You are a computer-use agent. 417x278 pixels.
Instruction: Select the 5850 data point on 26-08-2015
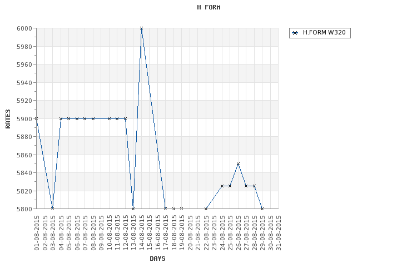pos(239,164)
